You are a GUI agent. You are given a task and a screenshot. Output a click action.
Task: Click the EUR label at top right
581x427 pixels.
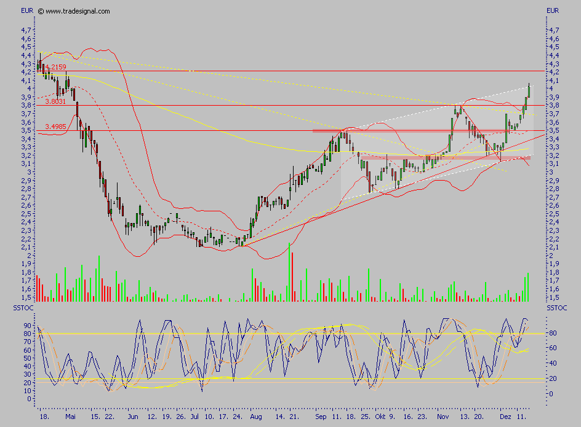tap(553, 10)
